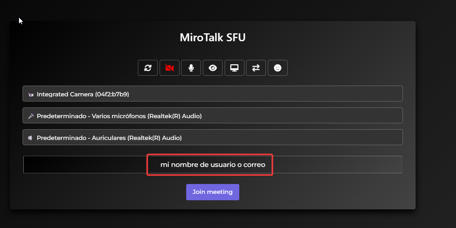Screen dimensions: 456x228
Task: Start screen sharing with monitor icon
Action: 235,68
